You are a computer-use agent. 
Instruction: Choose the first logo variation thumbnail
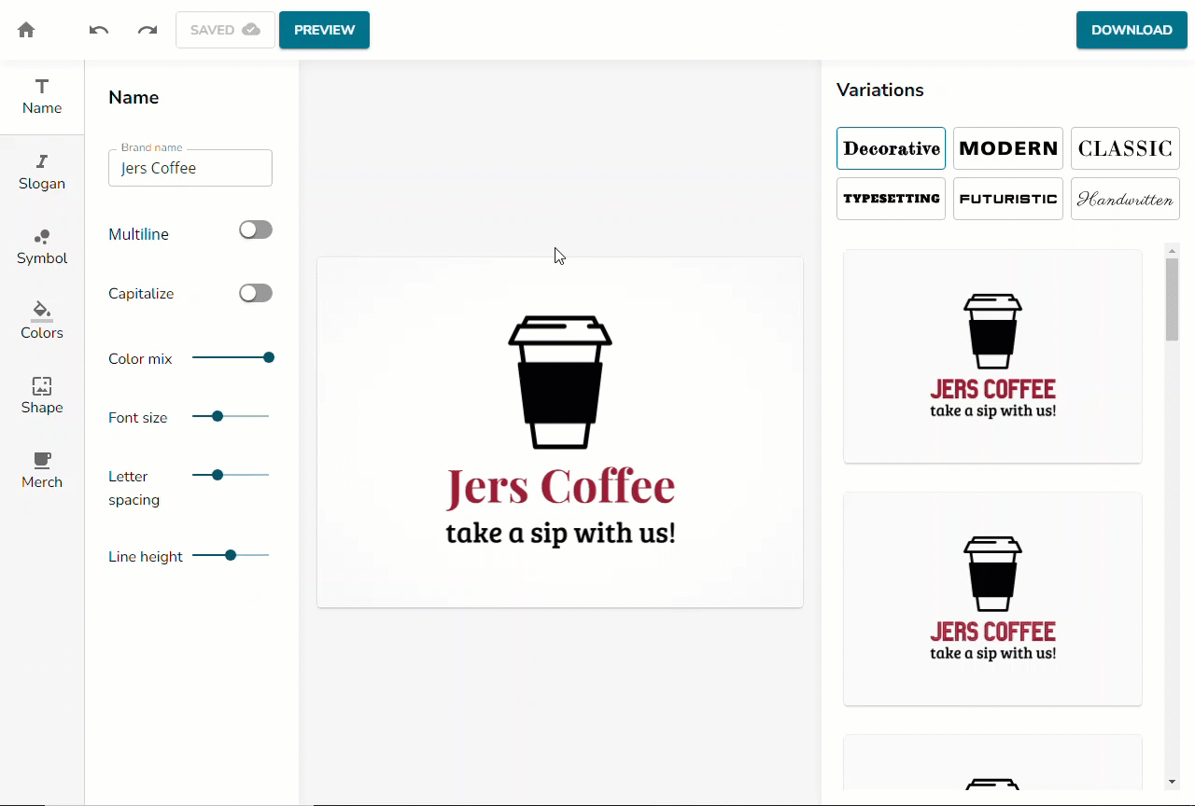pos(992,356)
